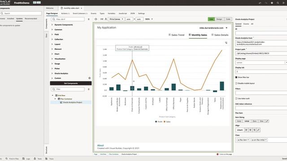Click the Sales legend swatch
287x161 pixels.
[165, 122]
